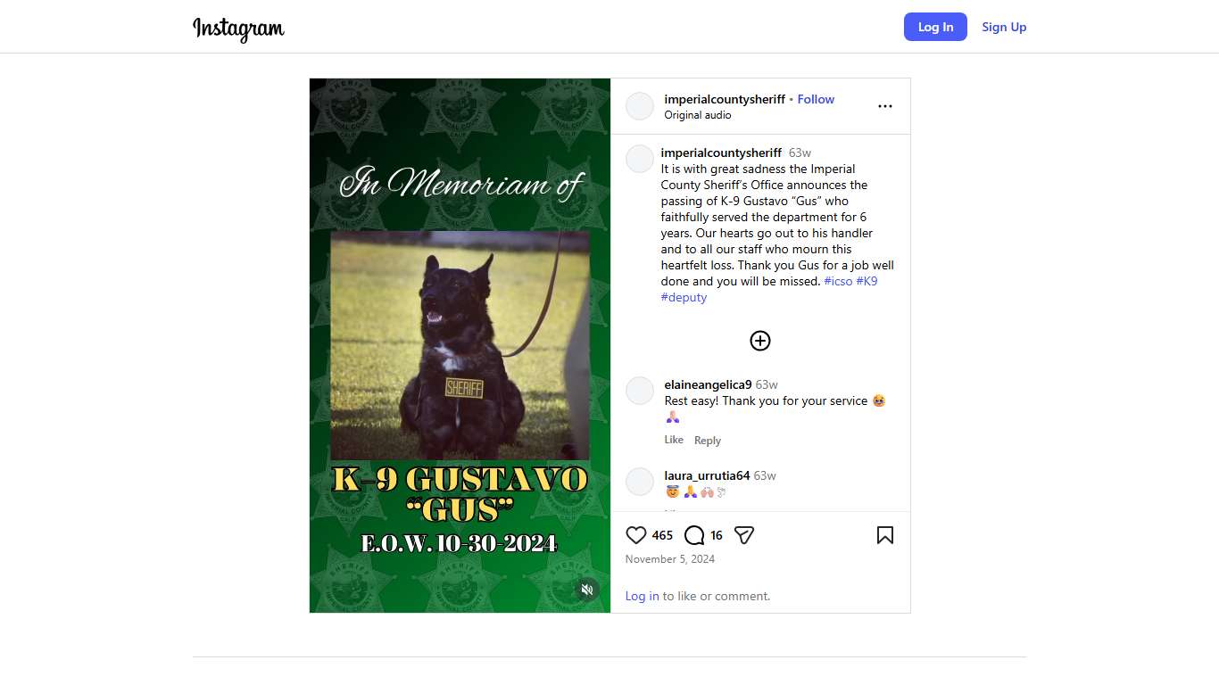This screenshot has width=1219, height=685.
Task: Save the post with the bookmark icon
Action: point(885,535)
